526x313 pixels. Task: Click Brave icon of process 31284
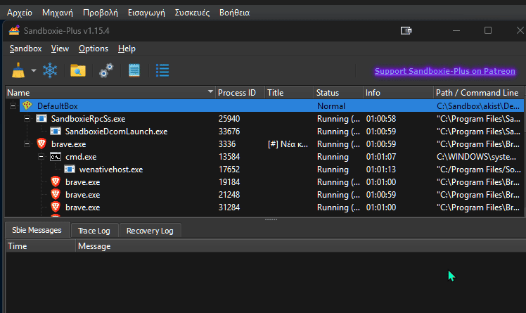coord(56,207)
